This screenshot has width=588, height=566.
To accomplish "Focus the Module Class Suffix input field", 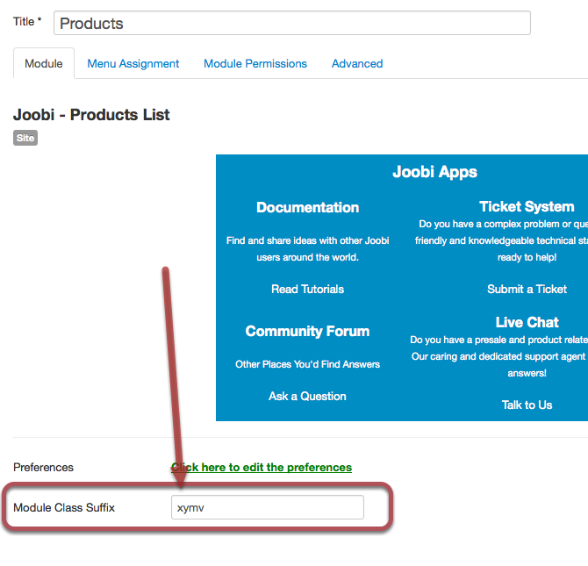I will [x=268, y=507].
